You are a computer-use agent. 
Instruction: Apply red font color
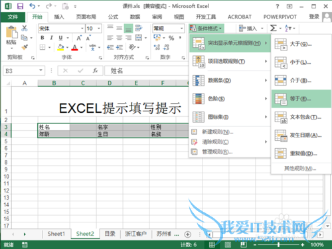(x=74, y=47)
